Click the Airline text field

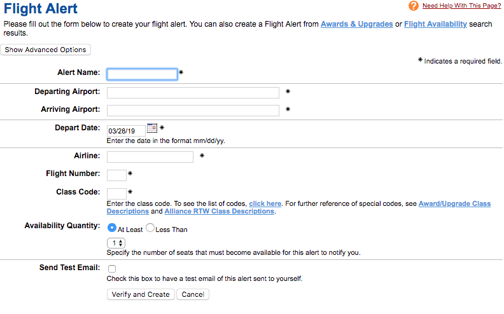pyautogui.click(x=150, y=156)
